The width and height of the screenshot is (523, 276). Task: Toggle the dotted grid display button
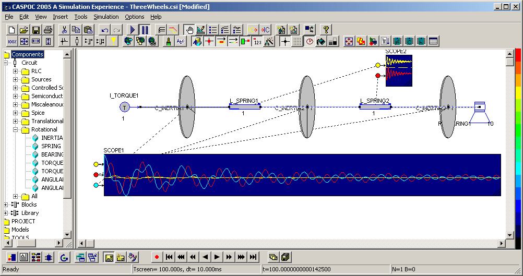(x=297, y=41)
